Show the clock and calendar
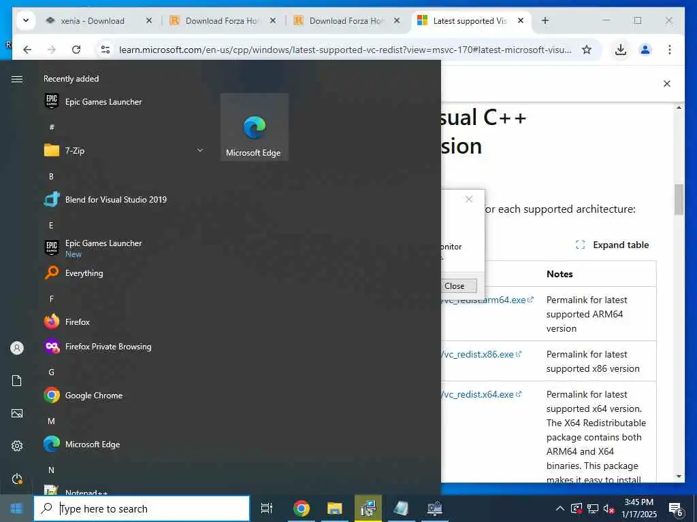Viewport: 697px width, 522px height. (638, 508)
